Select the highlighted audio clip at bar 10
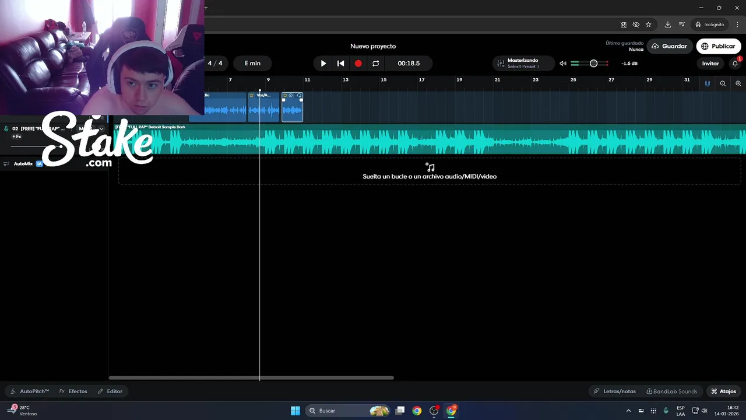 coord(292,107)
